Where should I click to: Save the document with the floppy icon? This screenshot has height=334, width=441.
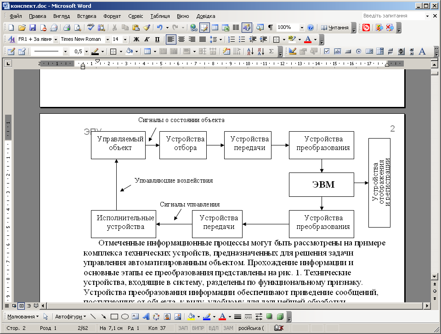33,28
